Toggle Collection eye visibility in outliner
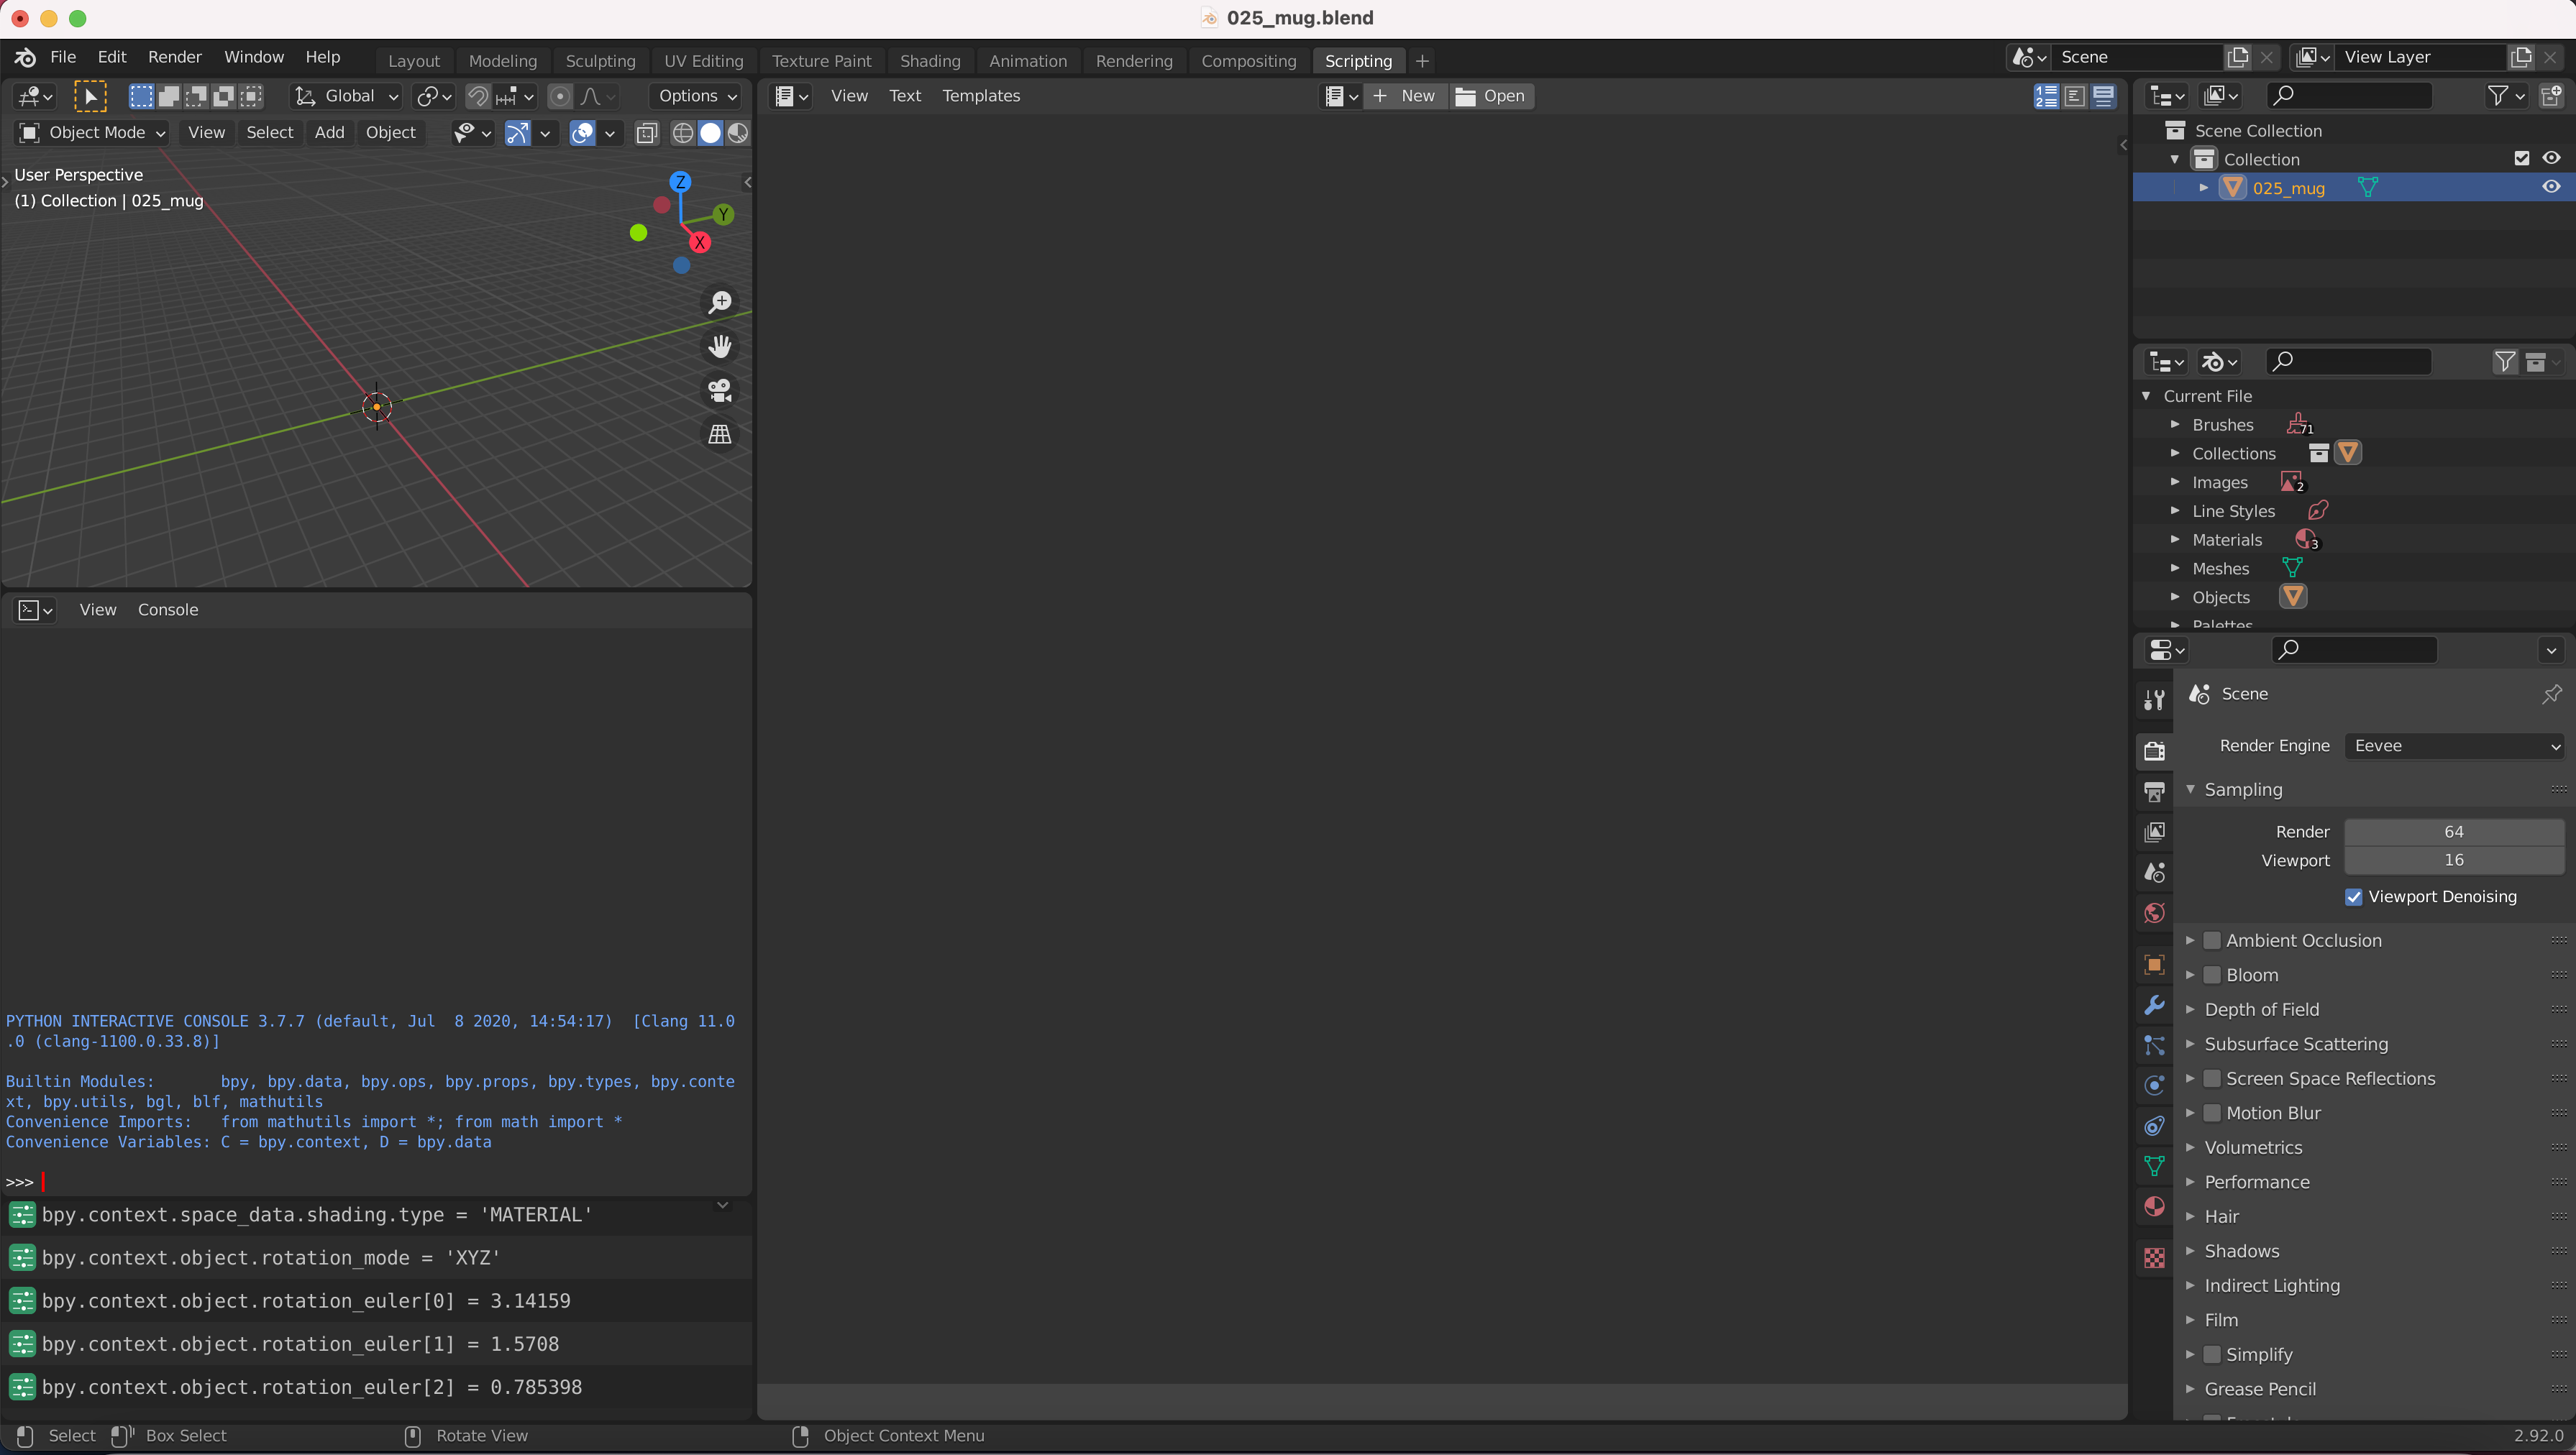Screen dimensions: 2576x1455 click(2551, 159)
